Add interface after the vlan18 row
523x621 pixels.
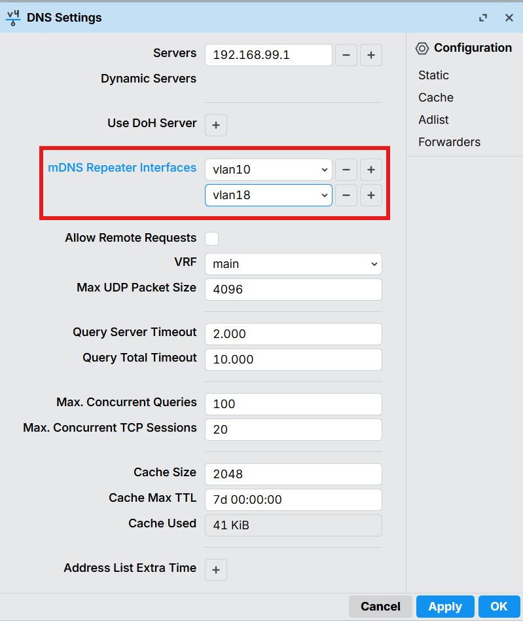click(370, 195)
